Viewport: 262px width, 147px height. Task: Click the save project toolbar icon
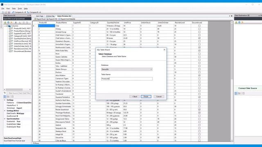coord(9,12)
